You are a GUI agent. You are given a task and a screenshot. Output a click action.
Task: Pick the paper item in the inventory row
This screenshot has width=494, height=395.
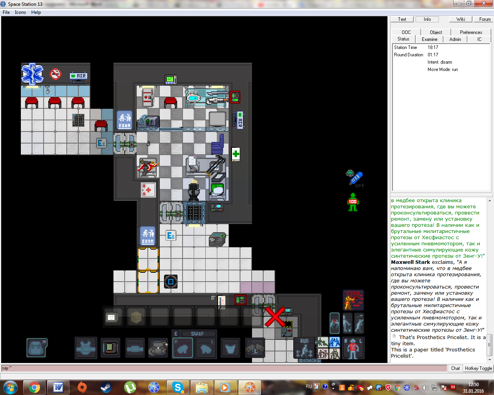click(112, 317)
